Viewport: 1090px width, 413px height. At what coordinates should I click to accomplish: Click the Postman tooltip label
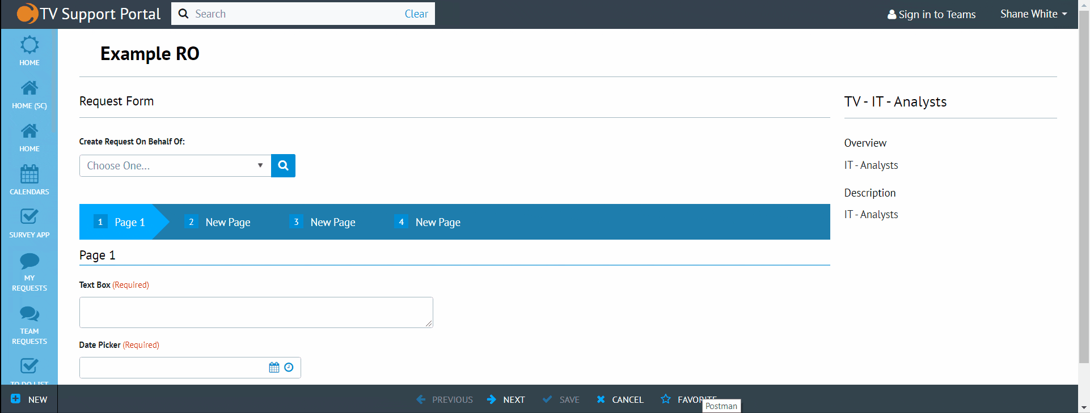721,406
